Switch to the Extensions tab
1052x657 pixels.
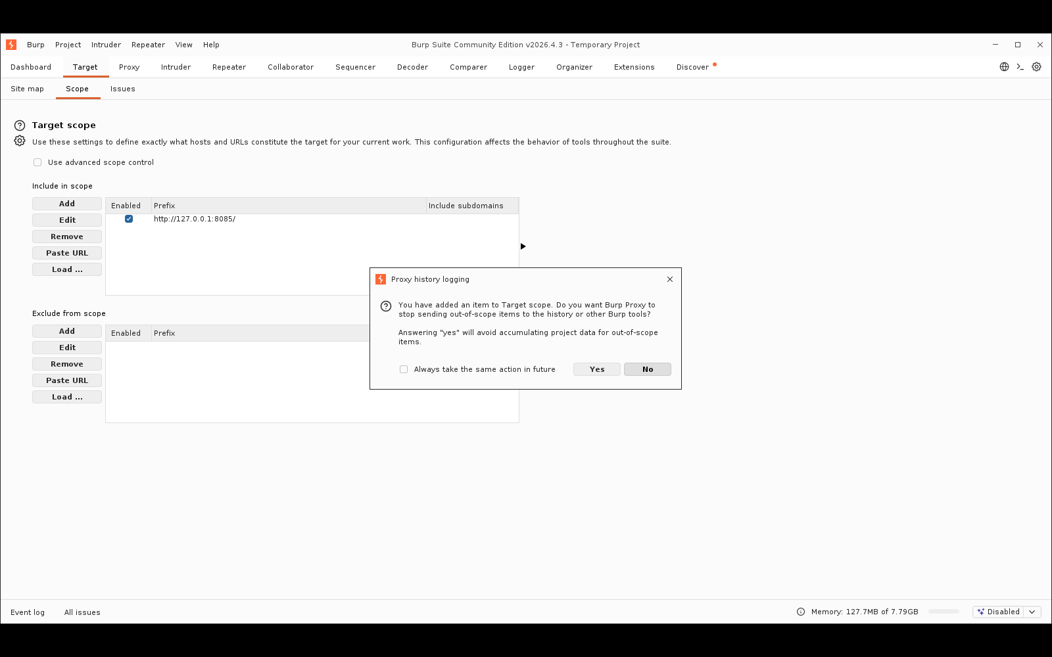634,67
